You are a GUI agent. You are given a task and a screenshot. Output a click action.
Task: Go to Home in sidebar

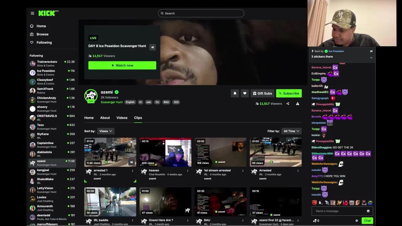click(x=41, y=26)
